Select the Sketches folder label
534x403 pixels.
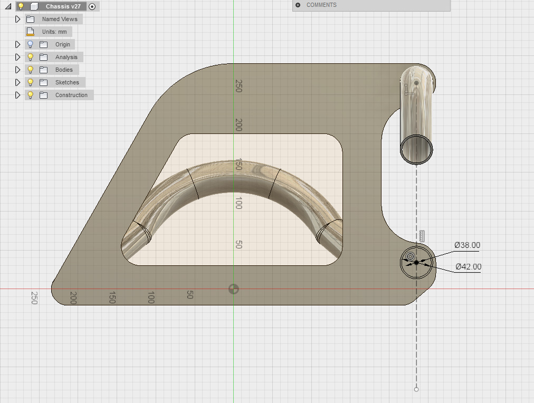tap(67, 82)
